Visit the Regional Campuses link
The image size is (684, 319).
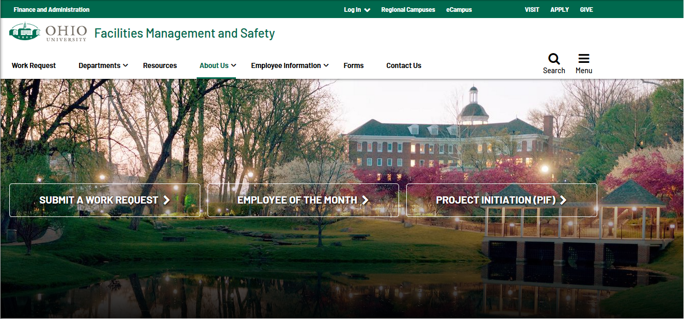(408, 10)
